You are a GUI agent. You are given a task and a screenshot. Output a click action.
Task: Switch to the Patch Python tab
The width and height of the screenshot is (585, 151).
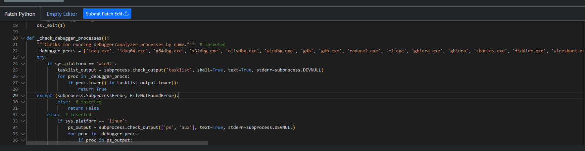coord(20,14)
